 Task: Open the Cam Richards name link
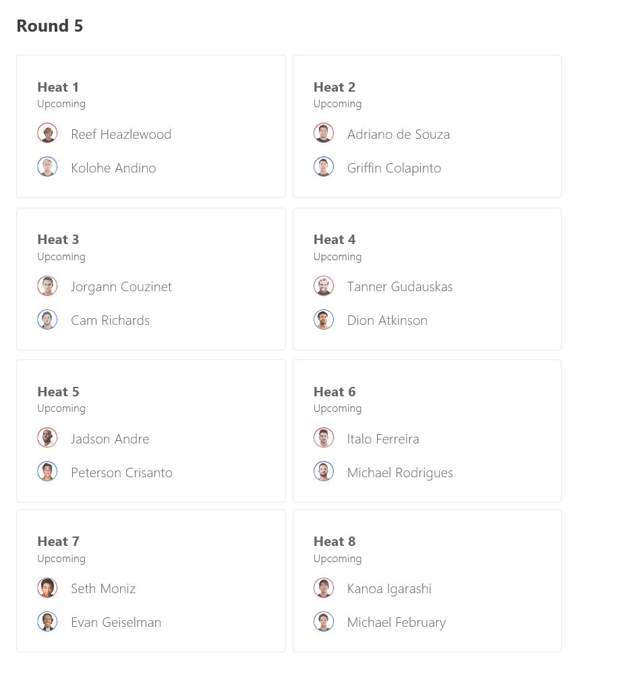[x=110, y=320]
